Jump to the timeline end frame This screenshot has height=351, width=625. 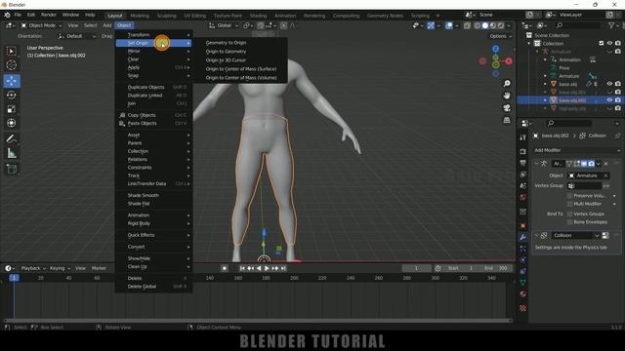283,268
